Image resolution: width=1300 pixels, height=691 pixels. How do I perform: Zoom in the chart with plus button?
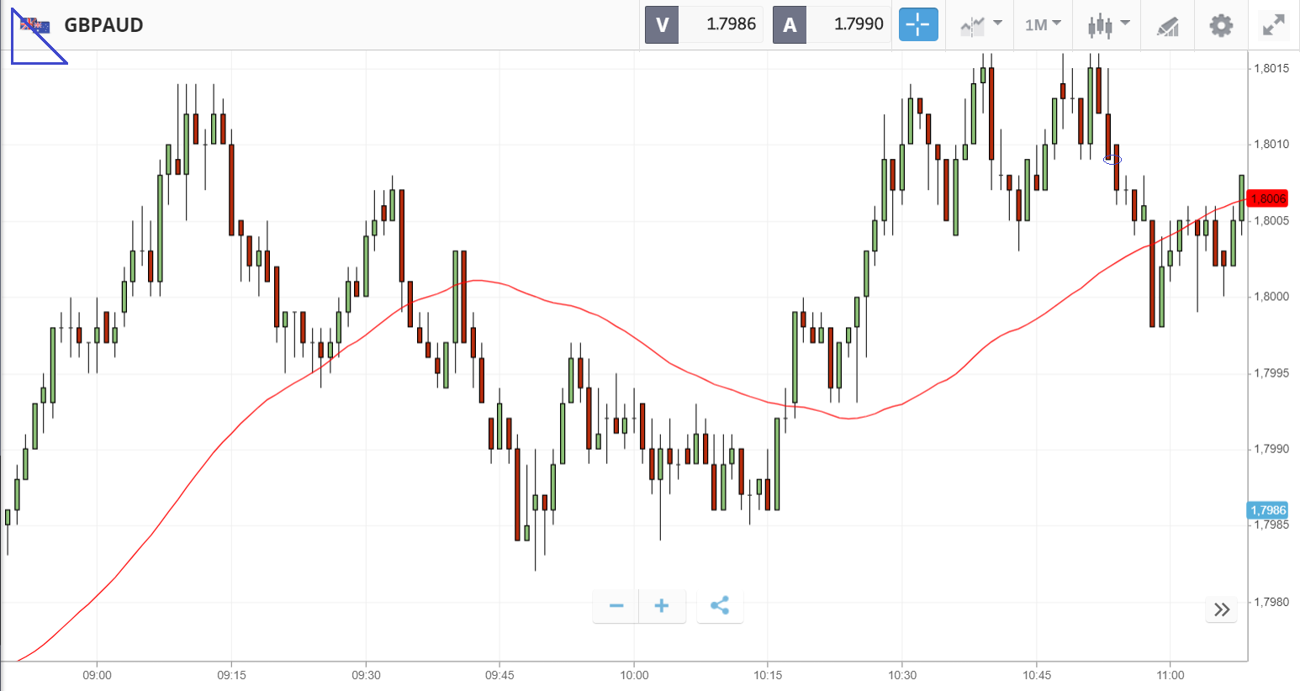[662, 606]
